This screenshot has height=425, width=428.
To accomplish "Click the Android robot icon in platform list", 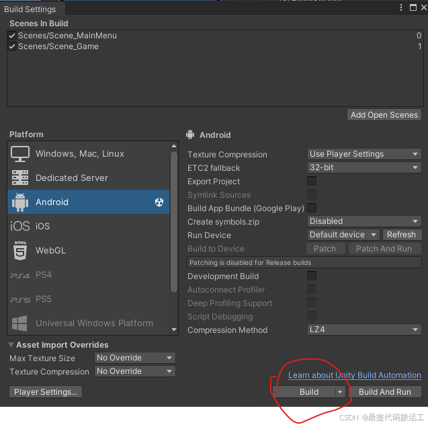I will [20, 202].
